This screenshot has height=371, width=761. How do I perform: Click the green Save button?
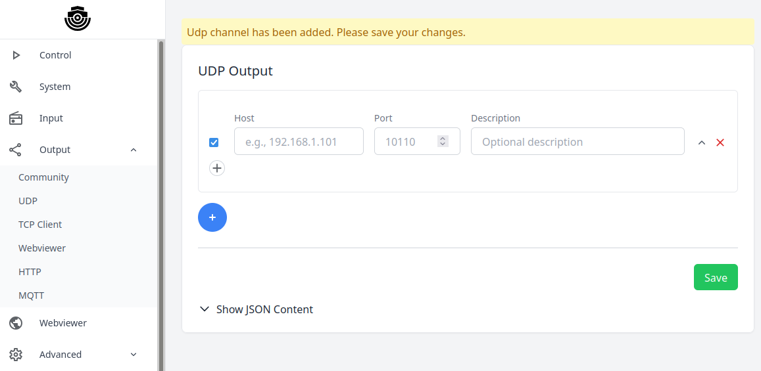(716, 277)
